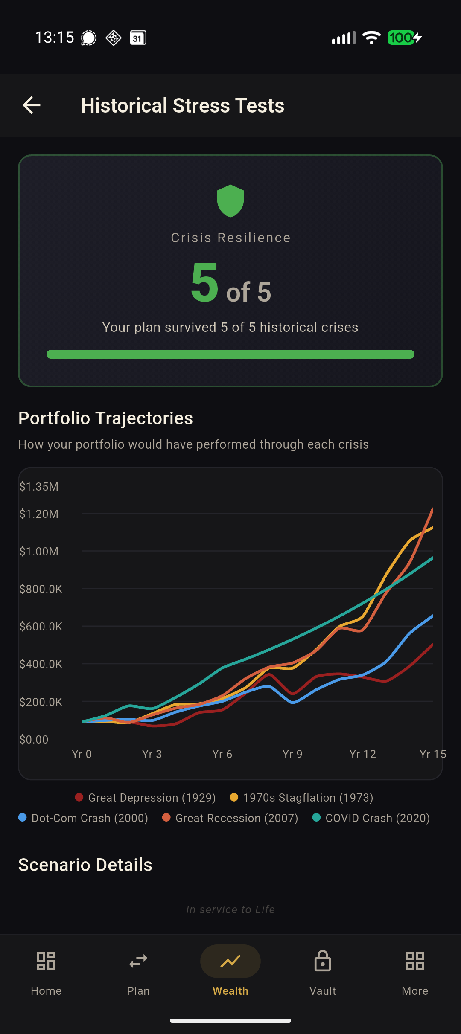Screen dimensions: 461x1034
Task: Toggle 1970s Stagflation (1973) legend item
Action: point(301,798)
